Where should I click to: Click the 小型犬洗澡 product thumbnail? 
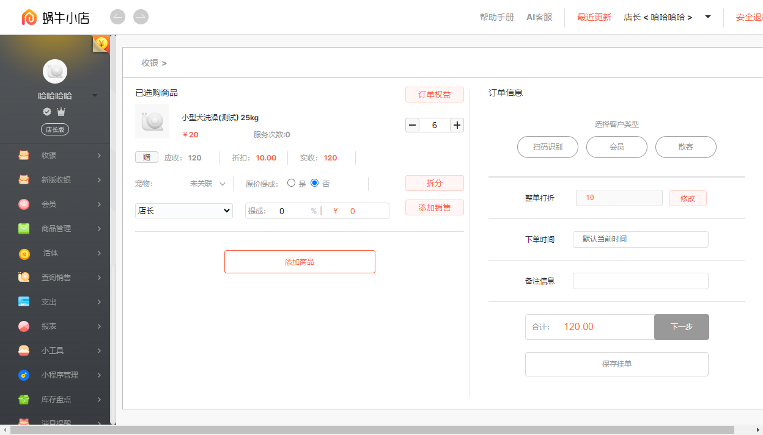point(152,121)
